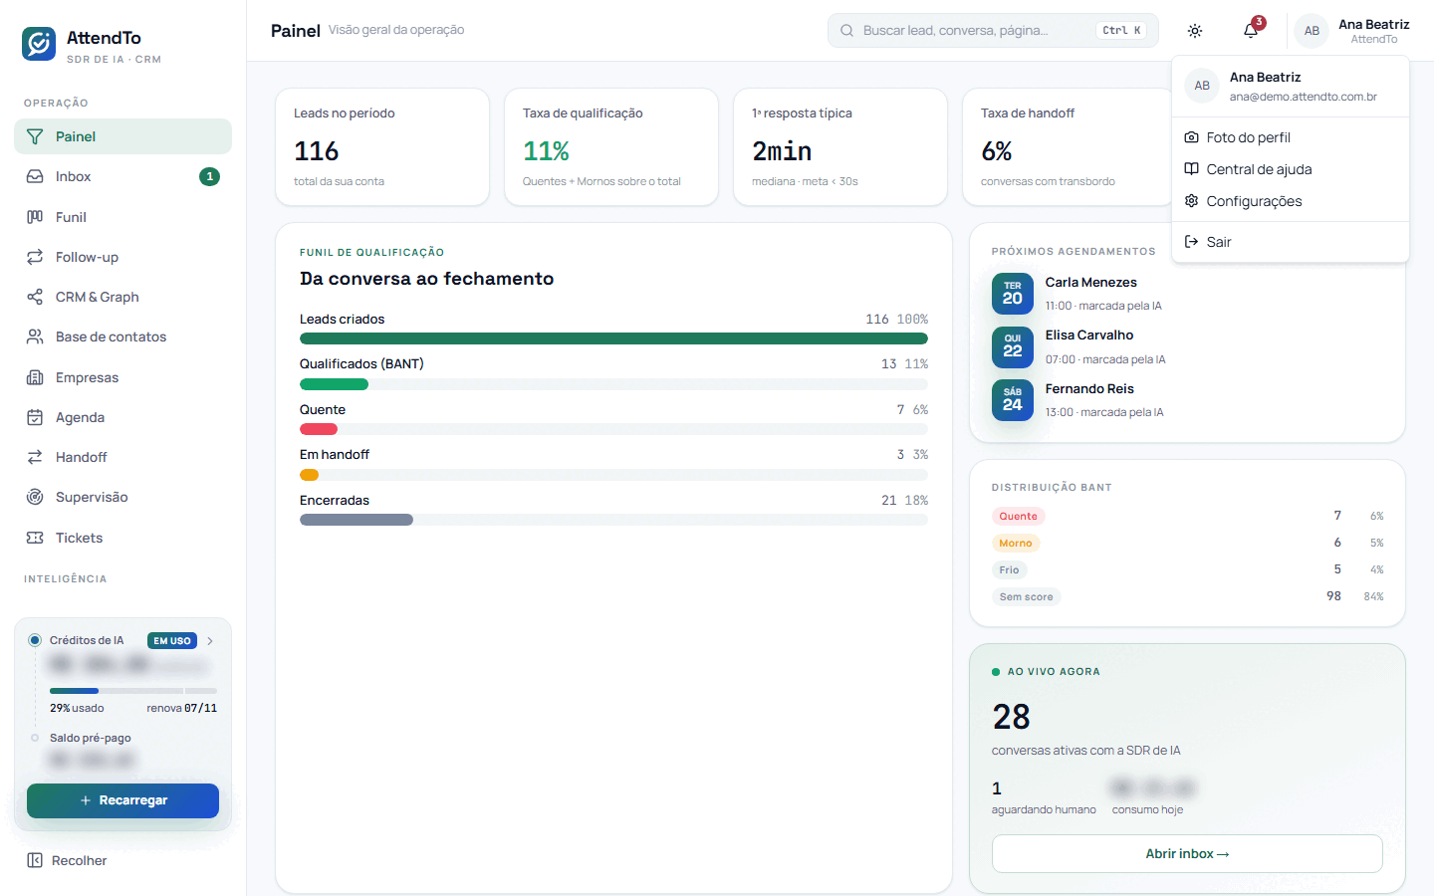Open the Handoff section
The width and height of the screenshot is (1434, 896).
coord(122,457)
